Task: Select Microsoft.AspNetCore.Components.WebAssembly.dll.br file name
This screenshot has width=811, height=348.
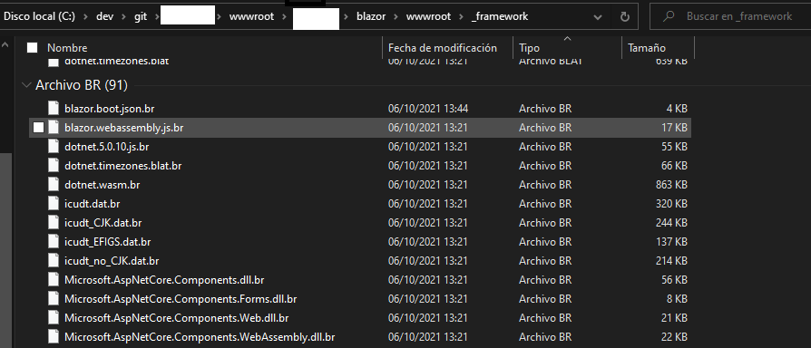Action: 200,337
